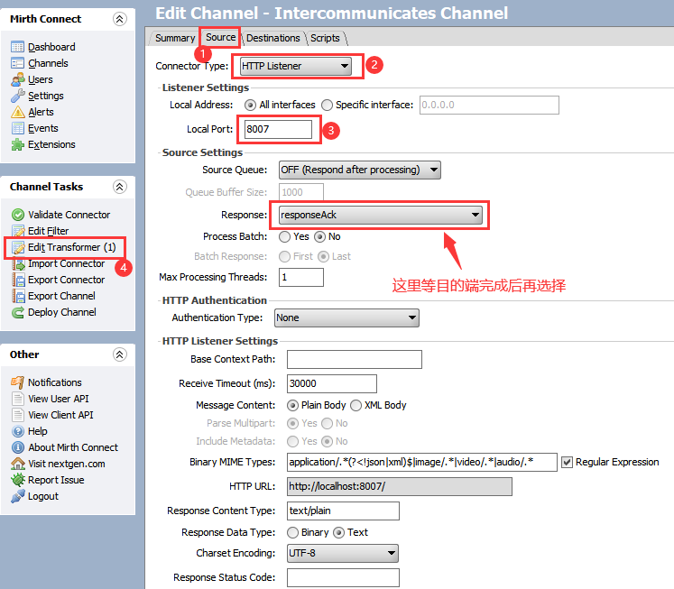674x589 pixels.
Task: Toggle the Regular Expression checkbox
Action: tap(567, 462)
